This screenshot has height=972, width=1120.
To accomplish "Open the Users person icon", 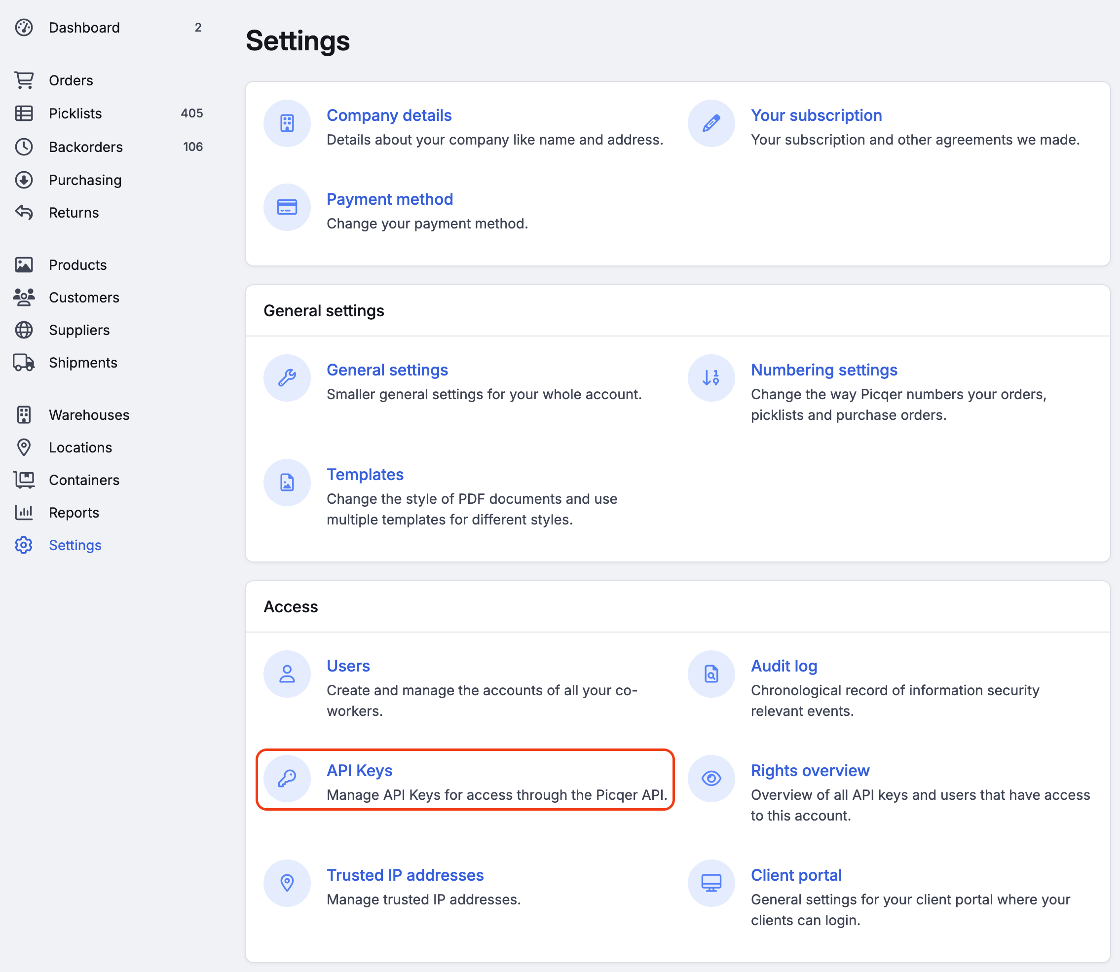I will click(287, 674).
